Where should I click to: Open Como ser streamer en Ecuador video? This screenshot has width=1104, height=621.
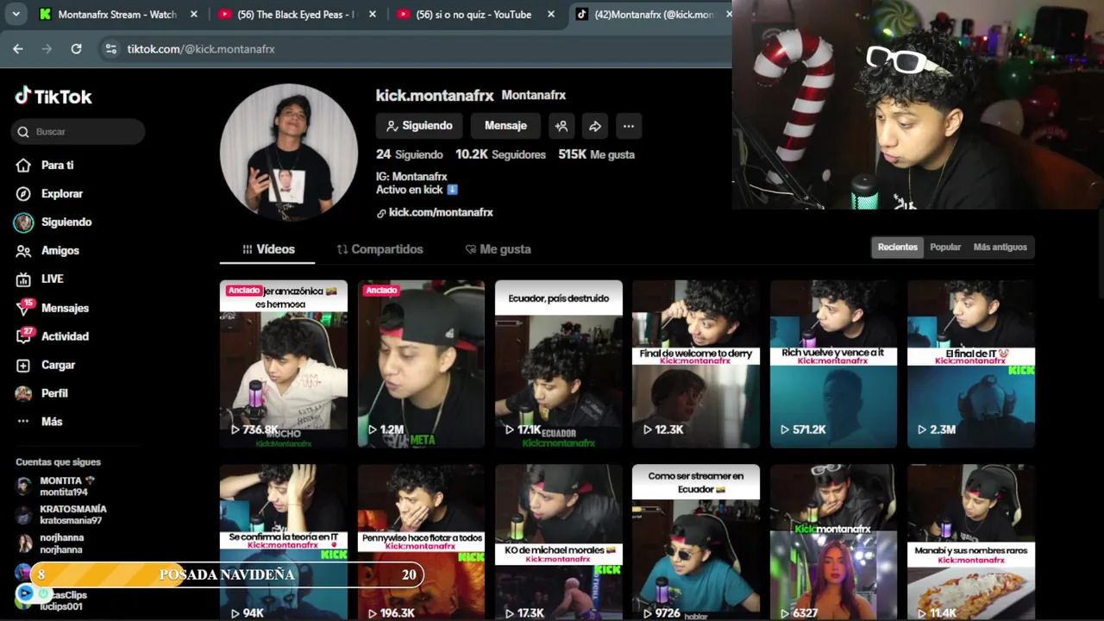[x=696, y=543]
